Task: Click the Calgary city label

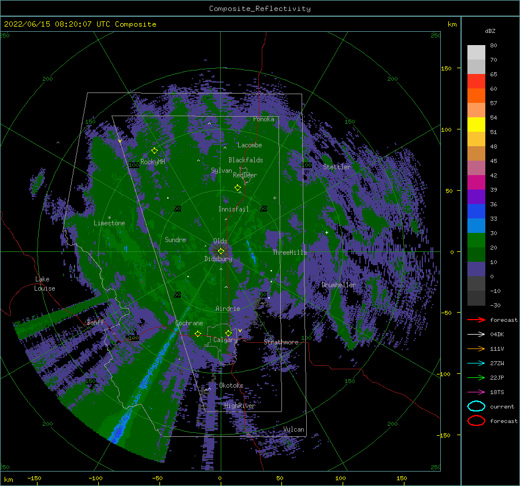Action: (x=225, y=340)
